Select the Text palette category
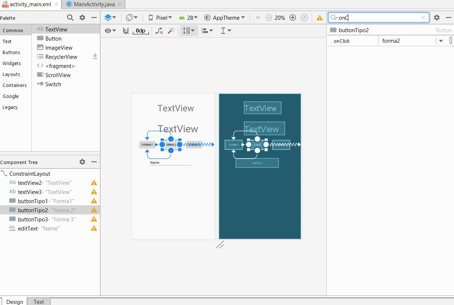Screen dimensions: 454x305 click(x=16, y=41)
